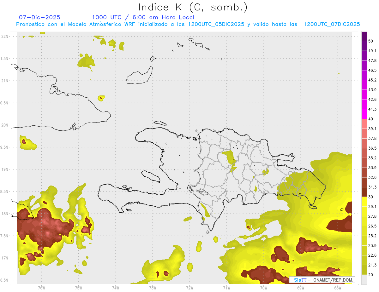Viewport: 379px width, 292px height.
Task: Click longitude axis label '69W'
Action: click(301, 288)
